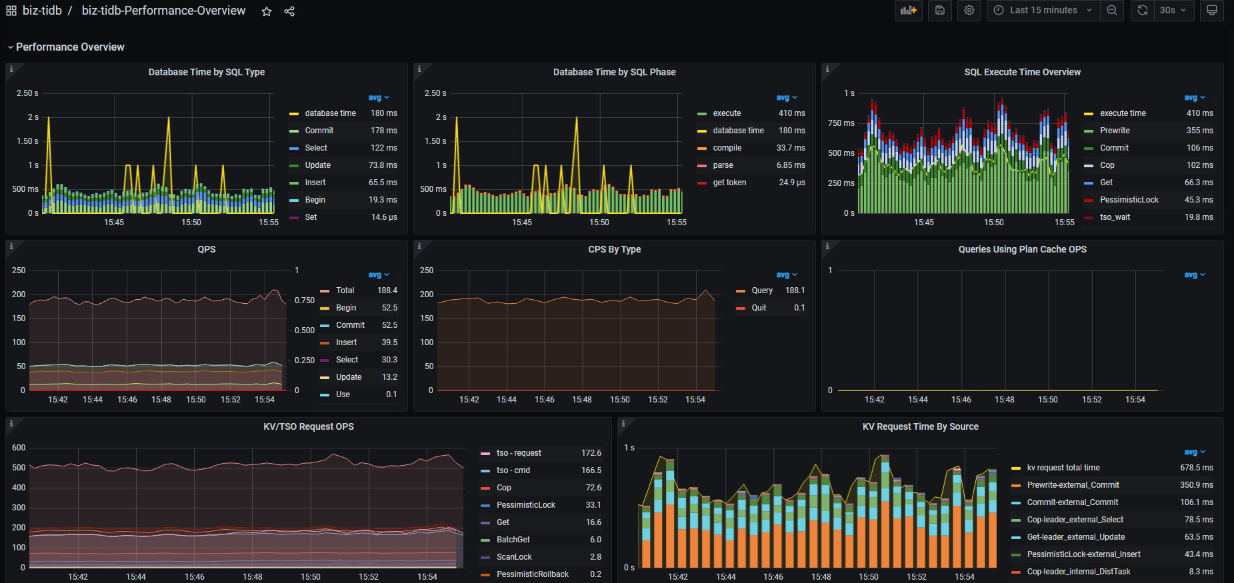
Task: Zoom out the time range
Action: [x=1112, y=11]
